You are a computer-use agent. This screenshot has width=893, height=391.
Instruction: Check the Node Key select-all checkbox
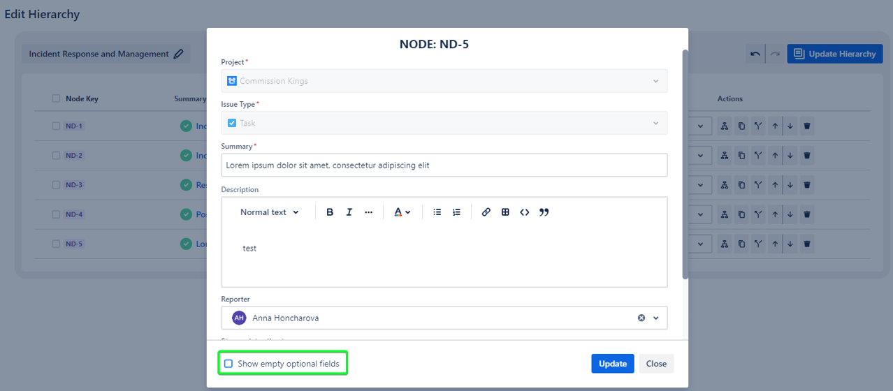56,98
